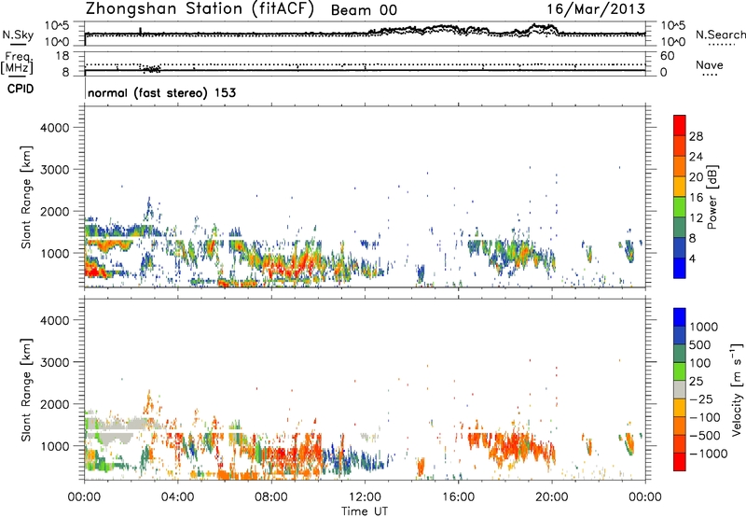Click the 'Power [dB]' colorbar label

(712, 197)
